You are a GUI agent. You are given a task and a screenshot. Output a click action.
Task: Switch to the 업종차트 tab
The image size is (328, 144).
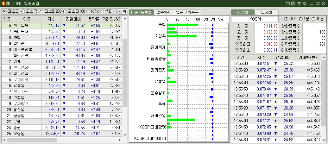164,12
